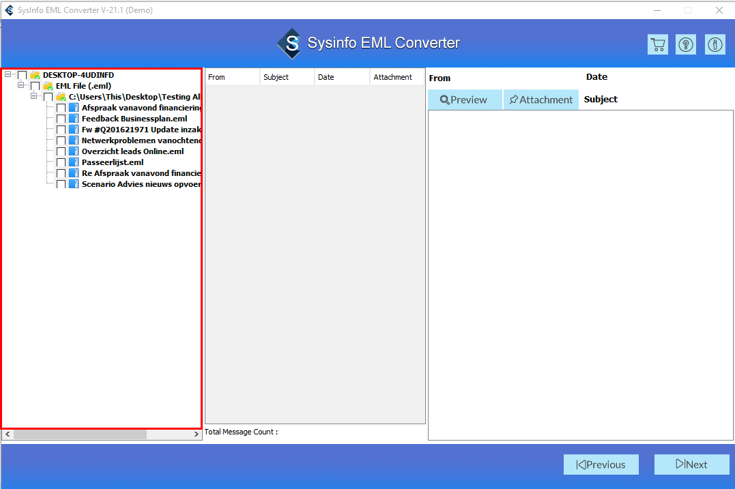735x489 pixels.
Task: Click the Sysinfo S logo in the header
Action: (291, 44)
